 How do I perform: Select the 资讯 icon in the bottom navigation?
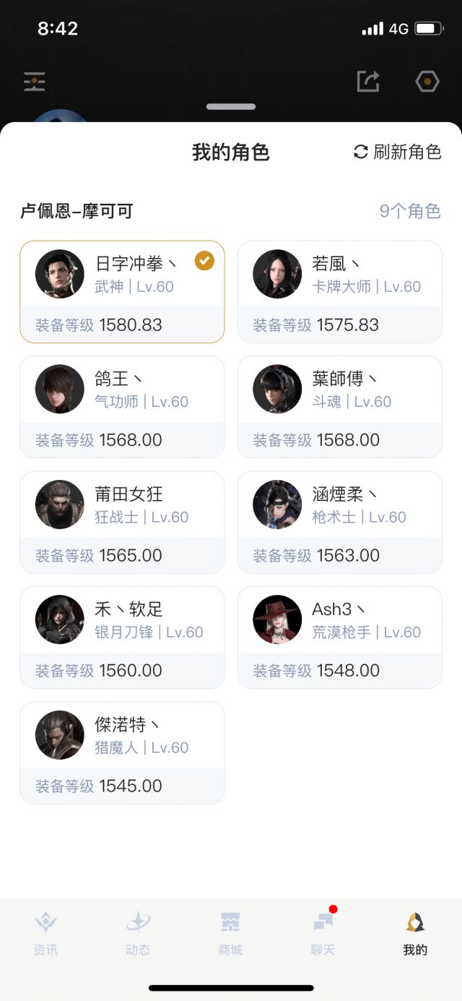point(46,932)
